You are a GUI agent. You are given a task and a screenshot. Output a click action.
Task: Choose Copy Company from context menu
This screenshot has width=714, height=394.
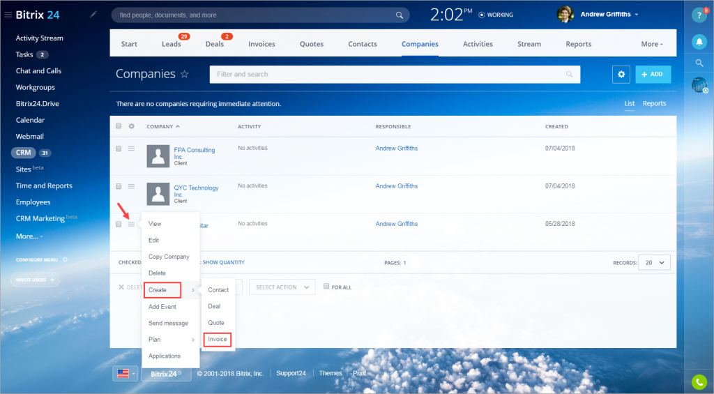tap(169, 257)
